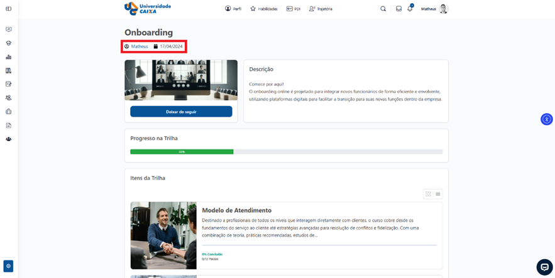Click the graduation cap icon in sidebar
Screen dimensions: 555x278
[8, 43]
